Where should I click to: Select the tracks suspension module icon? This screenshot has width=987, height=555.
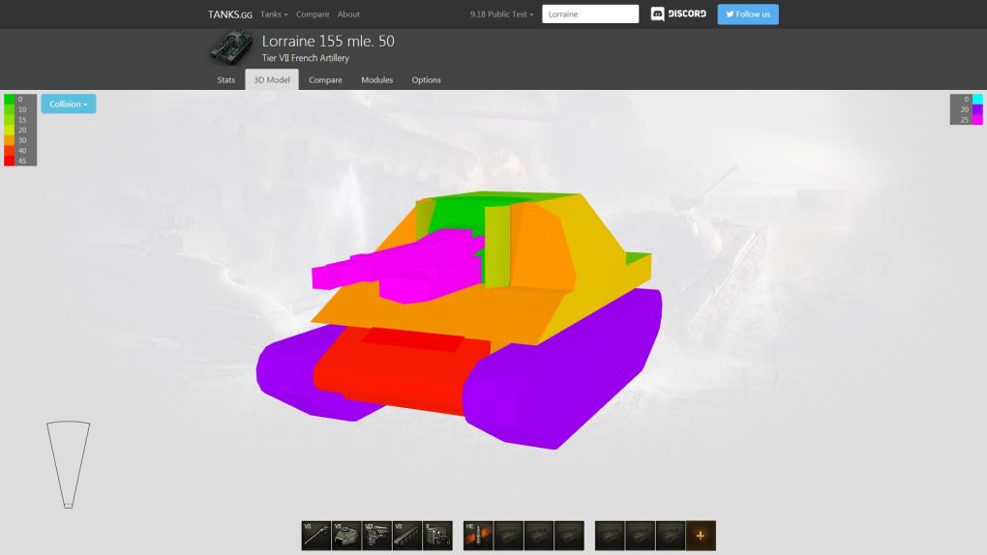pos(407,535)
